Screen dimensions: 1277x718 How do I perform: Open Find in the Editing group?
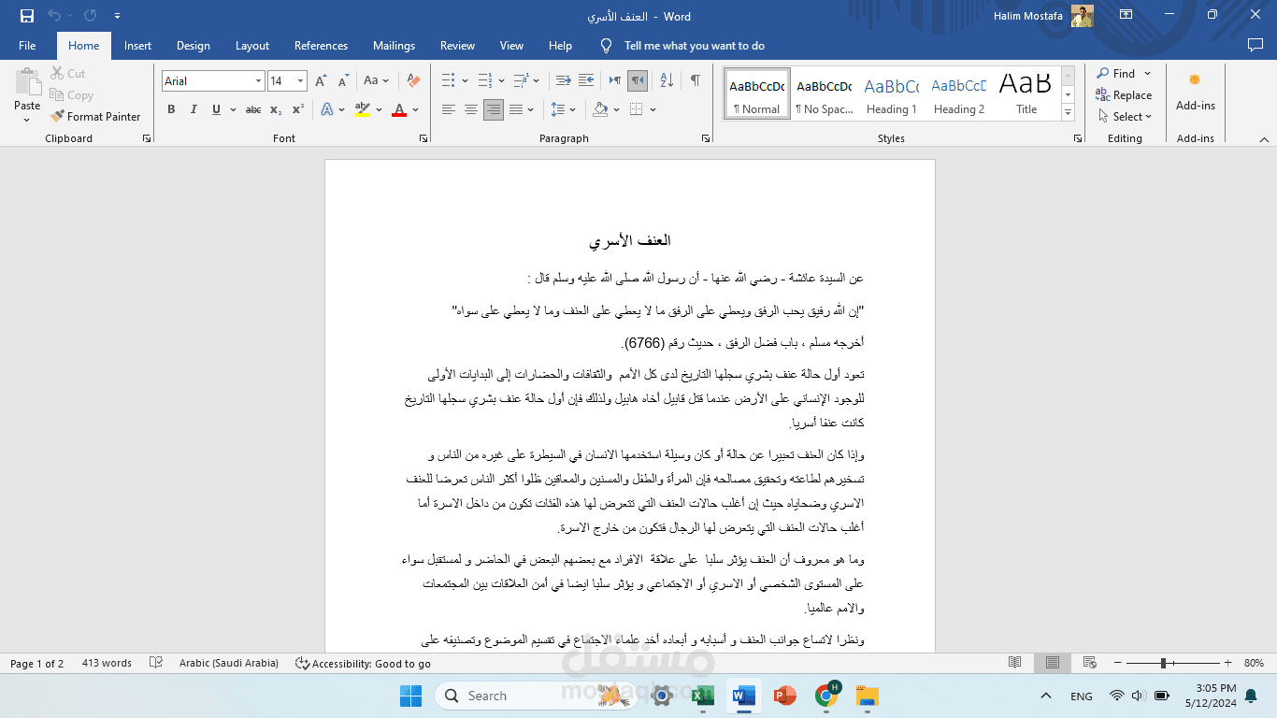[1116, 73]
